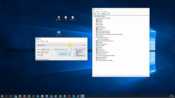Viewport: 175px width, 98px height.
Task: Click the forward arrow in Device Manager toolbar
Action: [x=95, y=14]
